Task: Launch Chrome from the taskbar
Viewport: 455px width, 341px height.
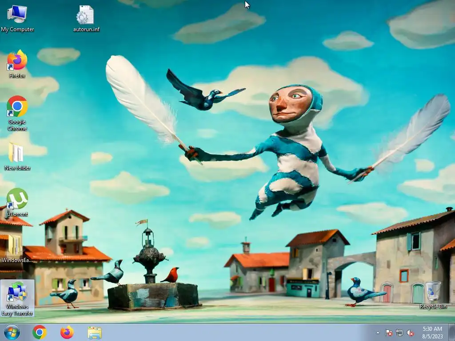Action: pos(40,332)
